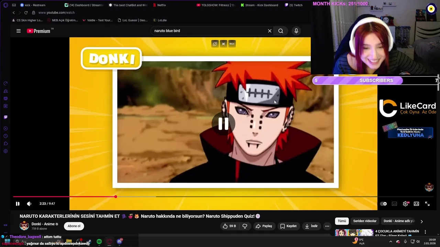Open the YouTube guide hamburger menu

tap(19, 31)
